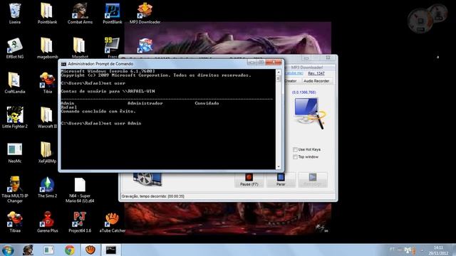
Task: Open the Rev. 1347 link
Action: [x=316, y=73]
